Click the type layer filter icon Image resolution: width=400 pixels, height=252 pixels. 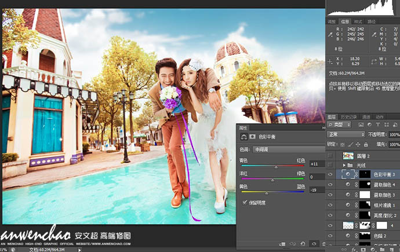tap(377, 125)
